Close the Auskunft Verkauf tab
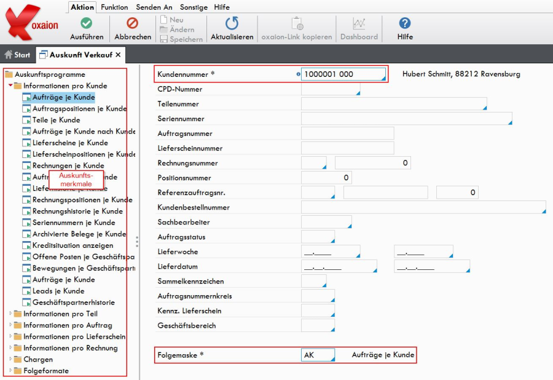The height and width of the screenshot is (380, 553). coord(118,55)
